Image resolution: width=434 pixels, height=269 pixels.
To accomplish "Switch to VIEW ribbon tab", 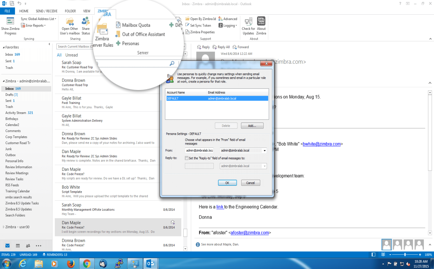I will pos(87,11).
